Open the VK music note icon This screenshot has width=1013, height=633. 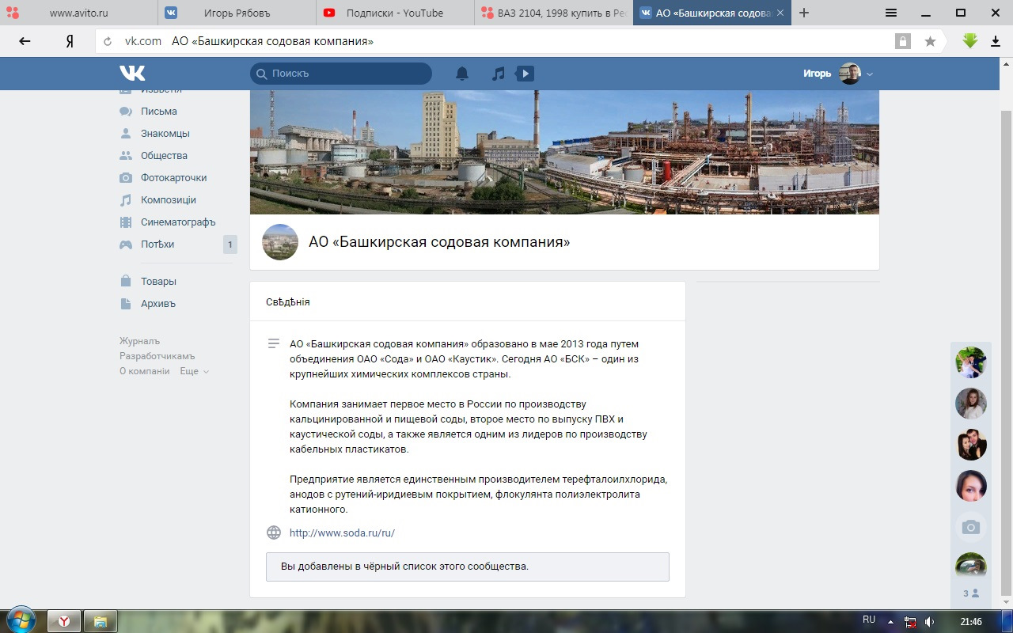[x=498, y=74]
